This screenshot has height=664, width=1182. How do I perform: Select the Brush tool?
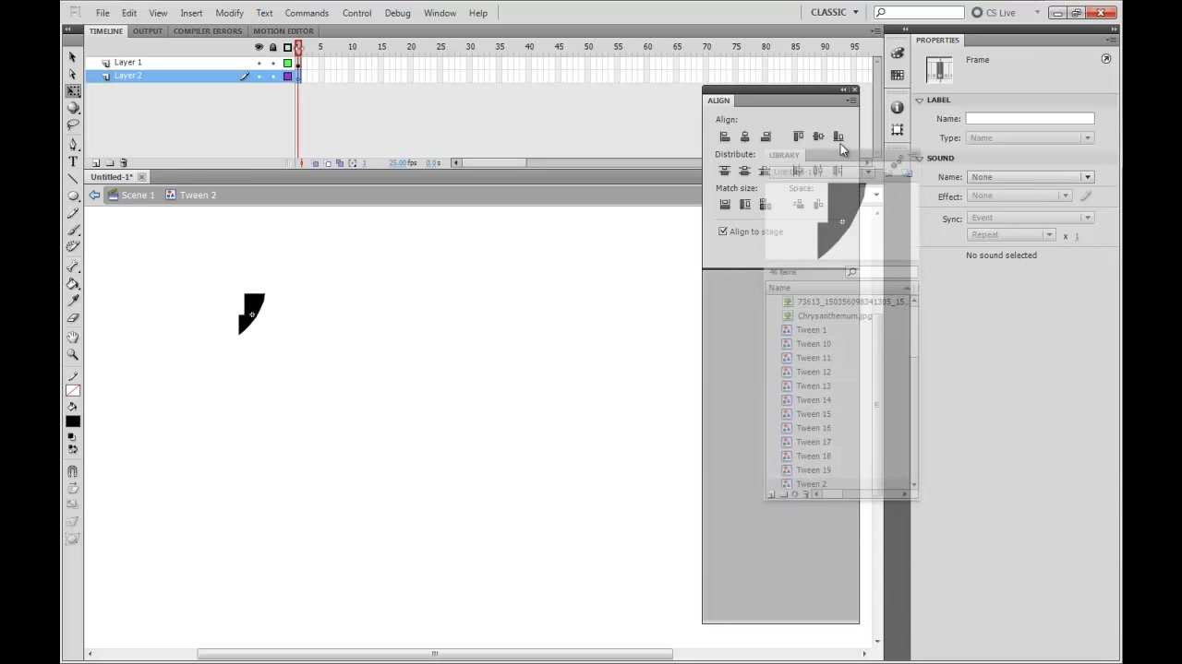pyautogui.click(x=73, y=230)
